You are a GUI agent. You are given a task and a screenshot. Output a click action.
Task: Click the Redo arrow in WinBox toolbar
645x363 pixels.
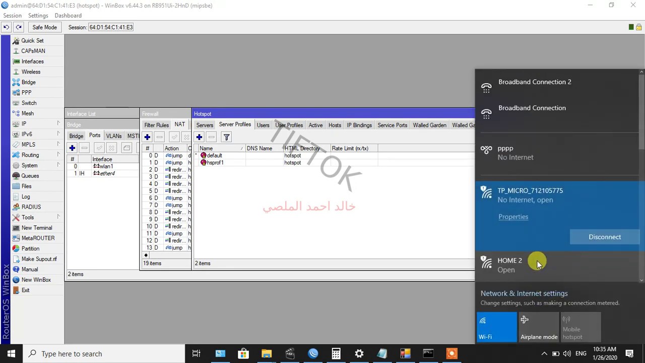(19, 27)
